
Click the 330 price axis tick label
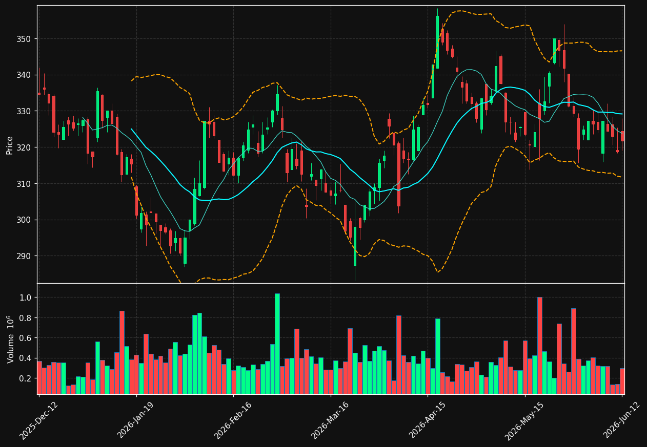click(x=24, y=111)
